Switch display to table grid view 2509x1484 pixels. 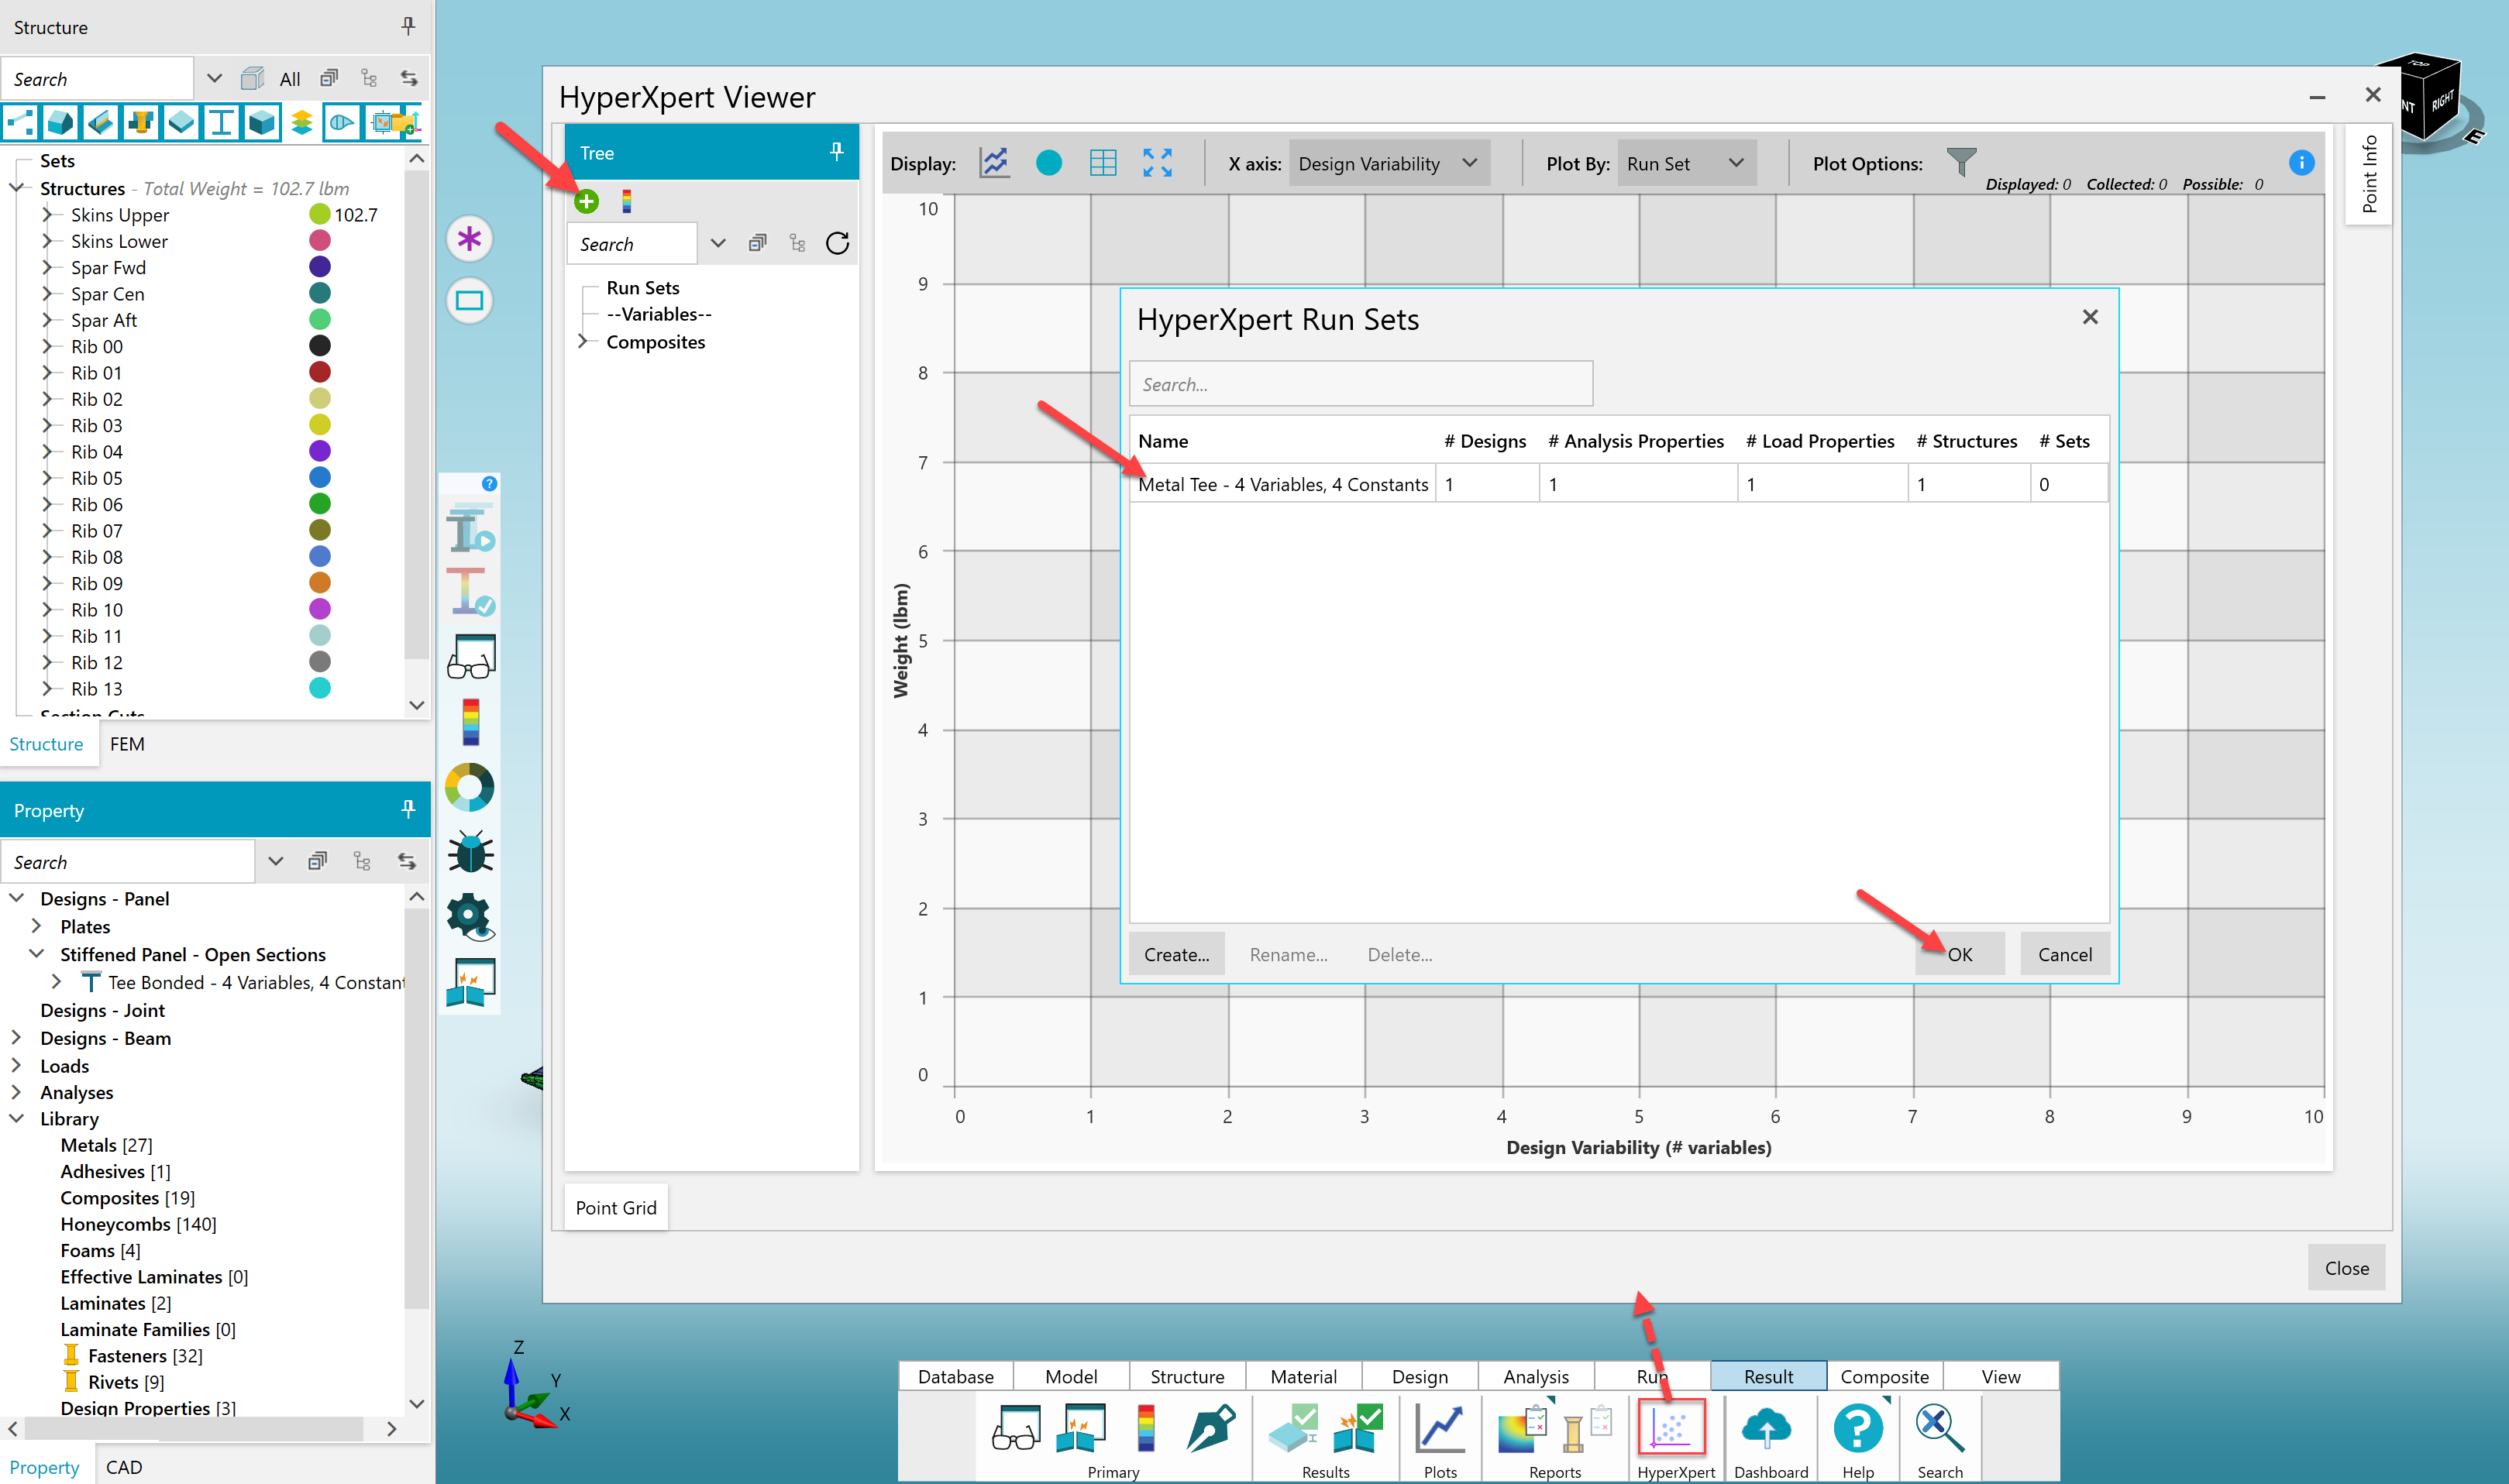pos(1103,163)
